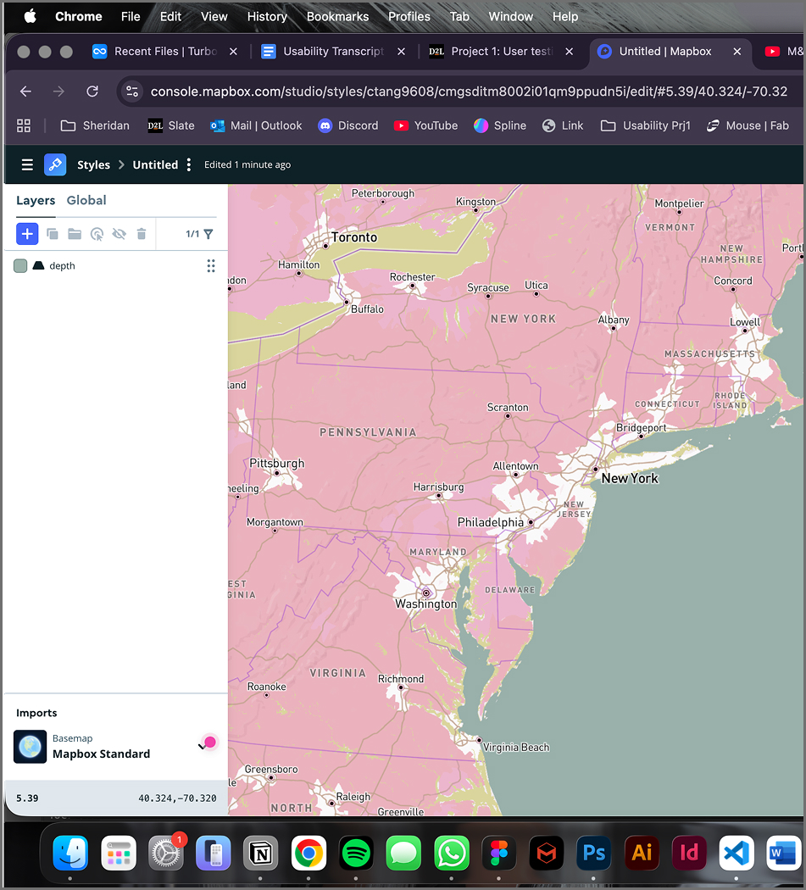Switch to the Global tab

click(86, 201)
